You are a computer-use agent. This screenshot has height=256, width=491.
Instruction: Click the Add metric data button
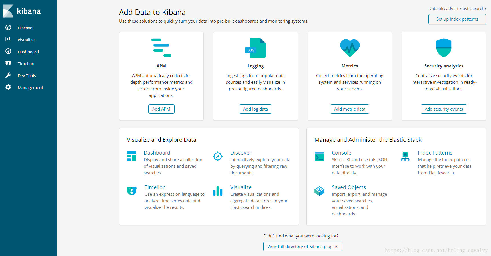click(350, 109)
